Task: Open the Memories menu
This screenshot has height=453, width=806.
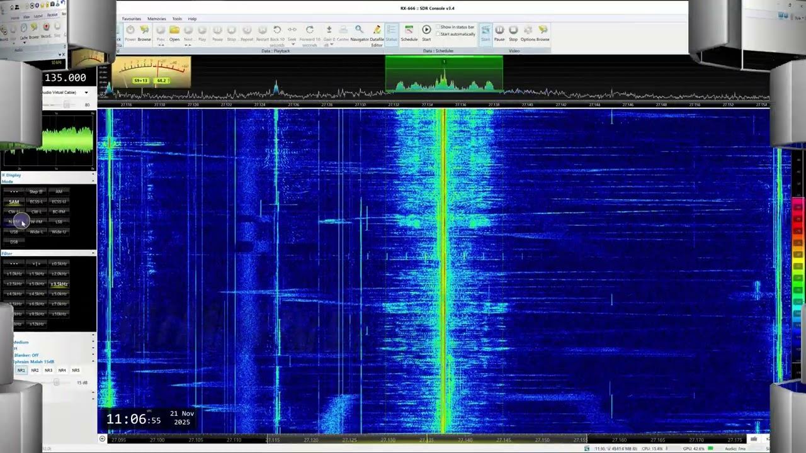Action: coord(157,19)
